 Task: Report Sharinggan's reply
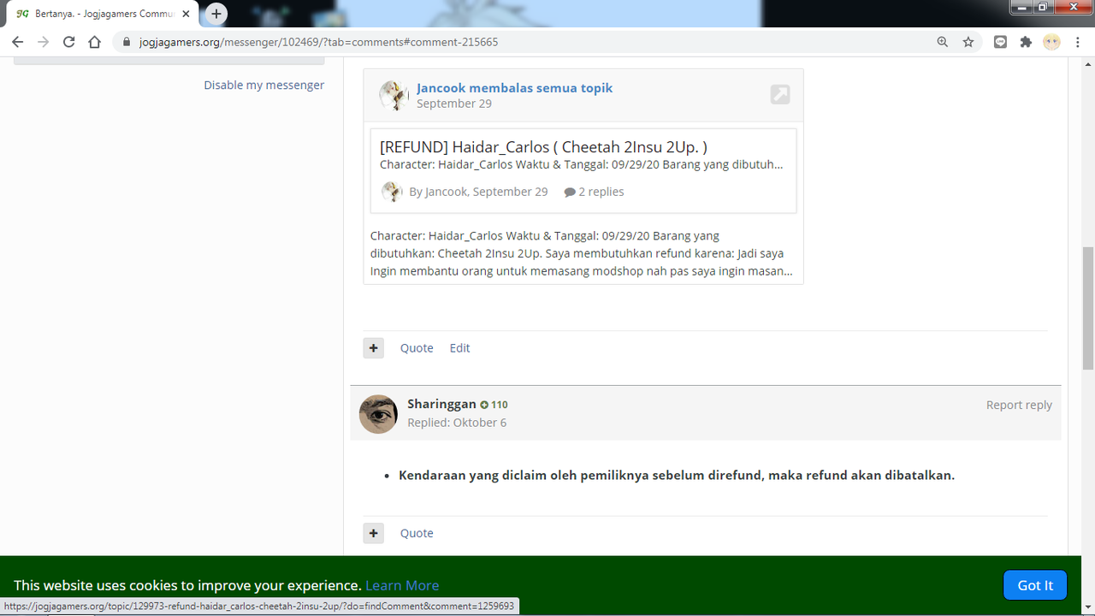1019,405
